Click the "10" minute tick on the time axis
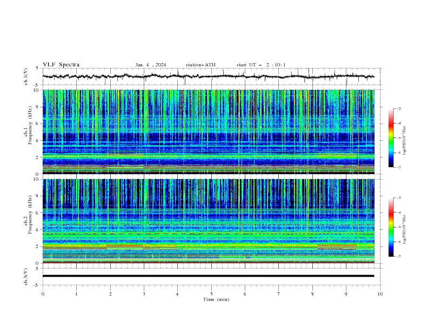Screen dimensions: 428x330 [380, 294]
